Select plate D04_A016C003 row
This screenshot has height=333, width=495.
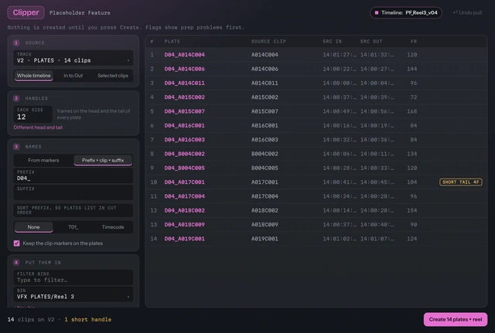click(316, 140)
